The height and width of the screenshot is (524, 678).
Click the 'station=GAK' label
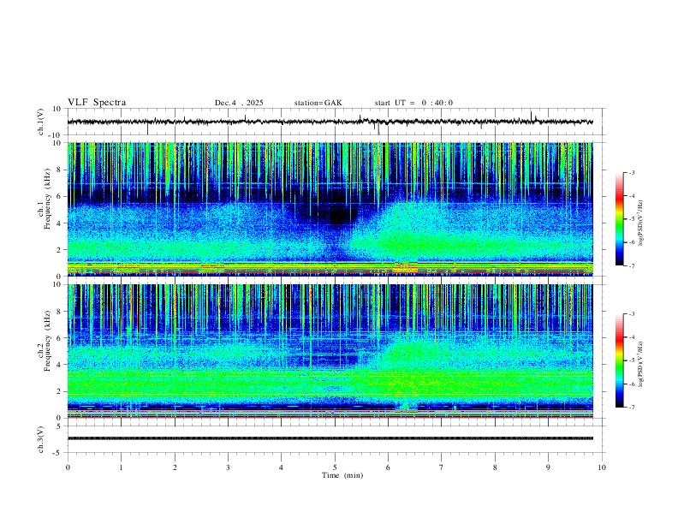(x=318, y=103)
